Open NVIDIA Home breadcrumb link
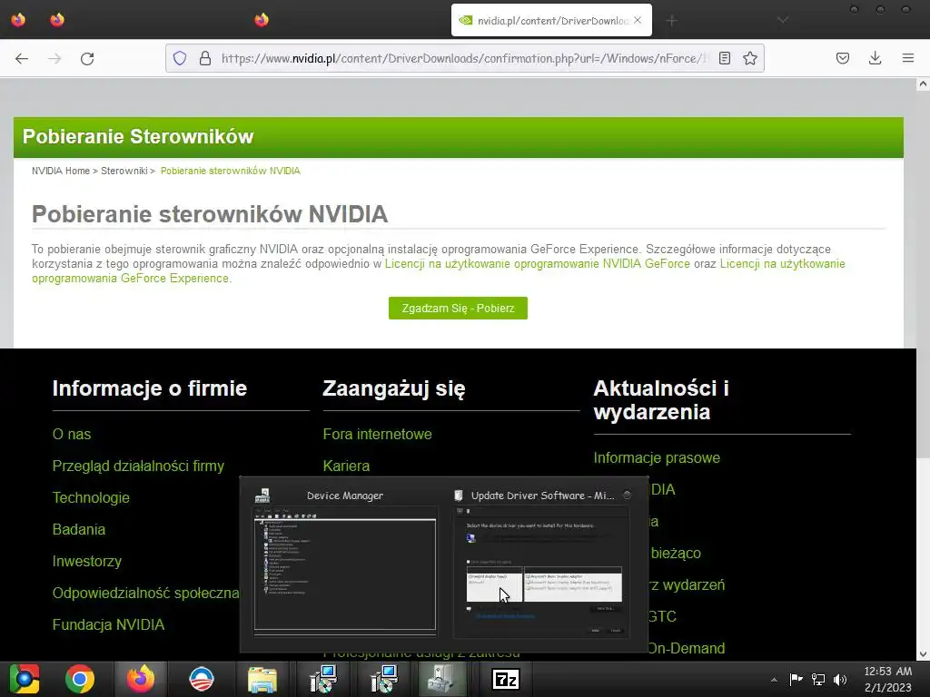Screen dimensions: 930x697 click(61, 171)
